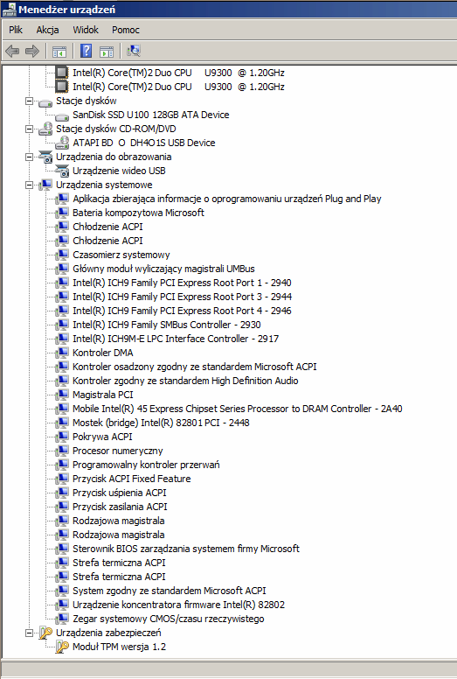Open Help via blue question mark icon
The height and width of the screenshot is (679, 457).
click(x=86, y=51)
